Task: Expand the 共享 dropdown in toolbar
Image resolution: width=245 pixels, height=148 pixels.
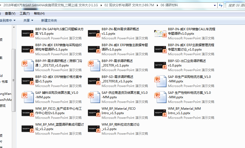Action: pos(28,20)
